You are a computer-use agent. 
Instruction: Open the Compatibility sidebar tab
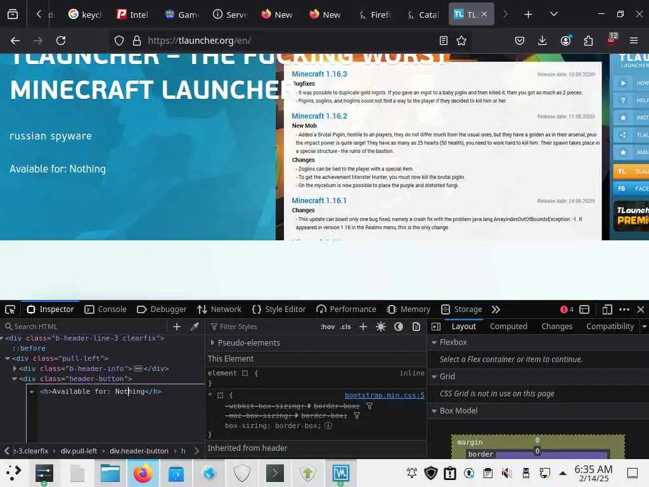pyautogui.click(x=610, y=327)
